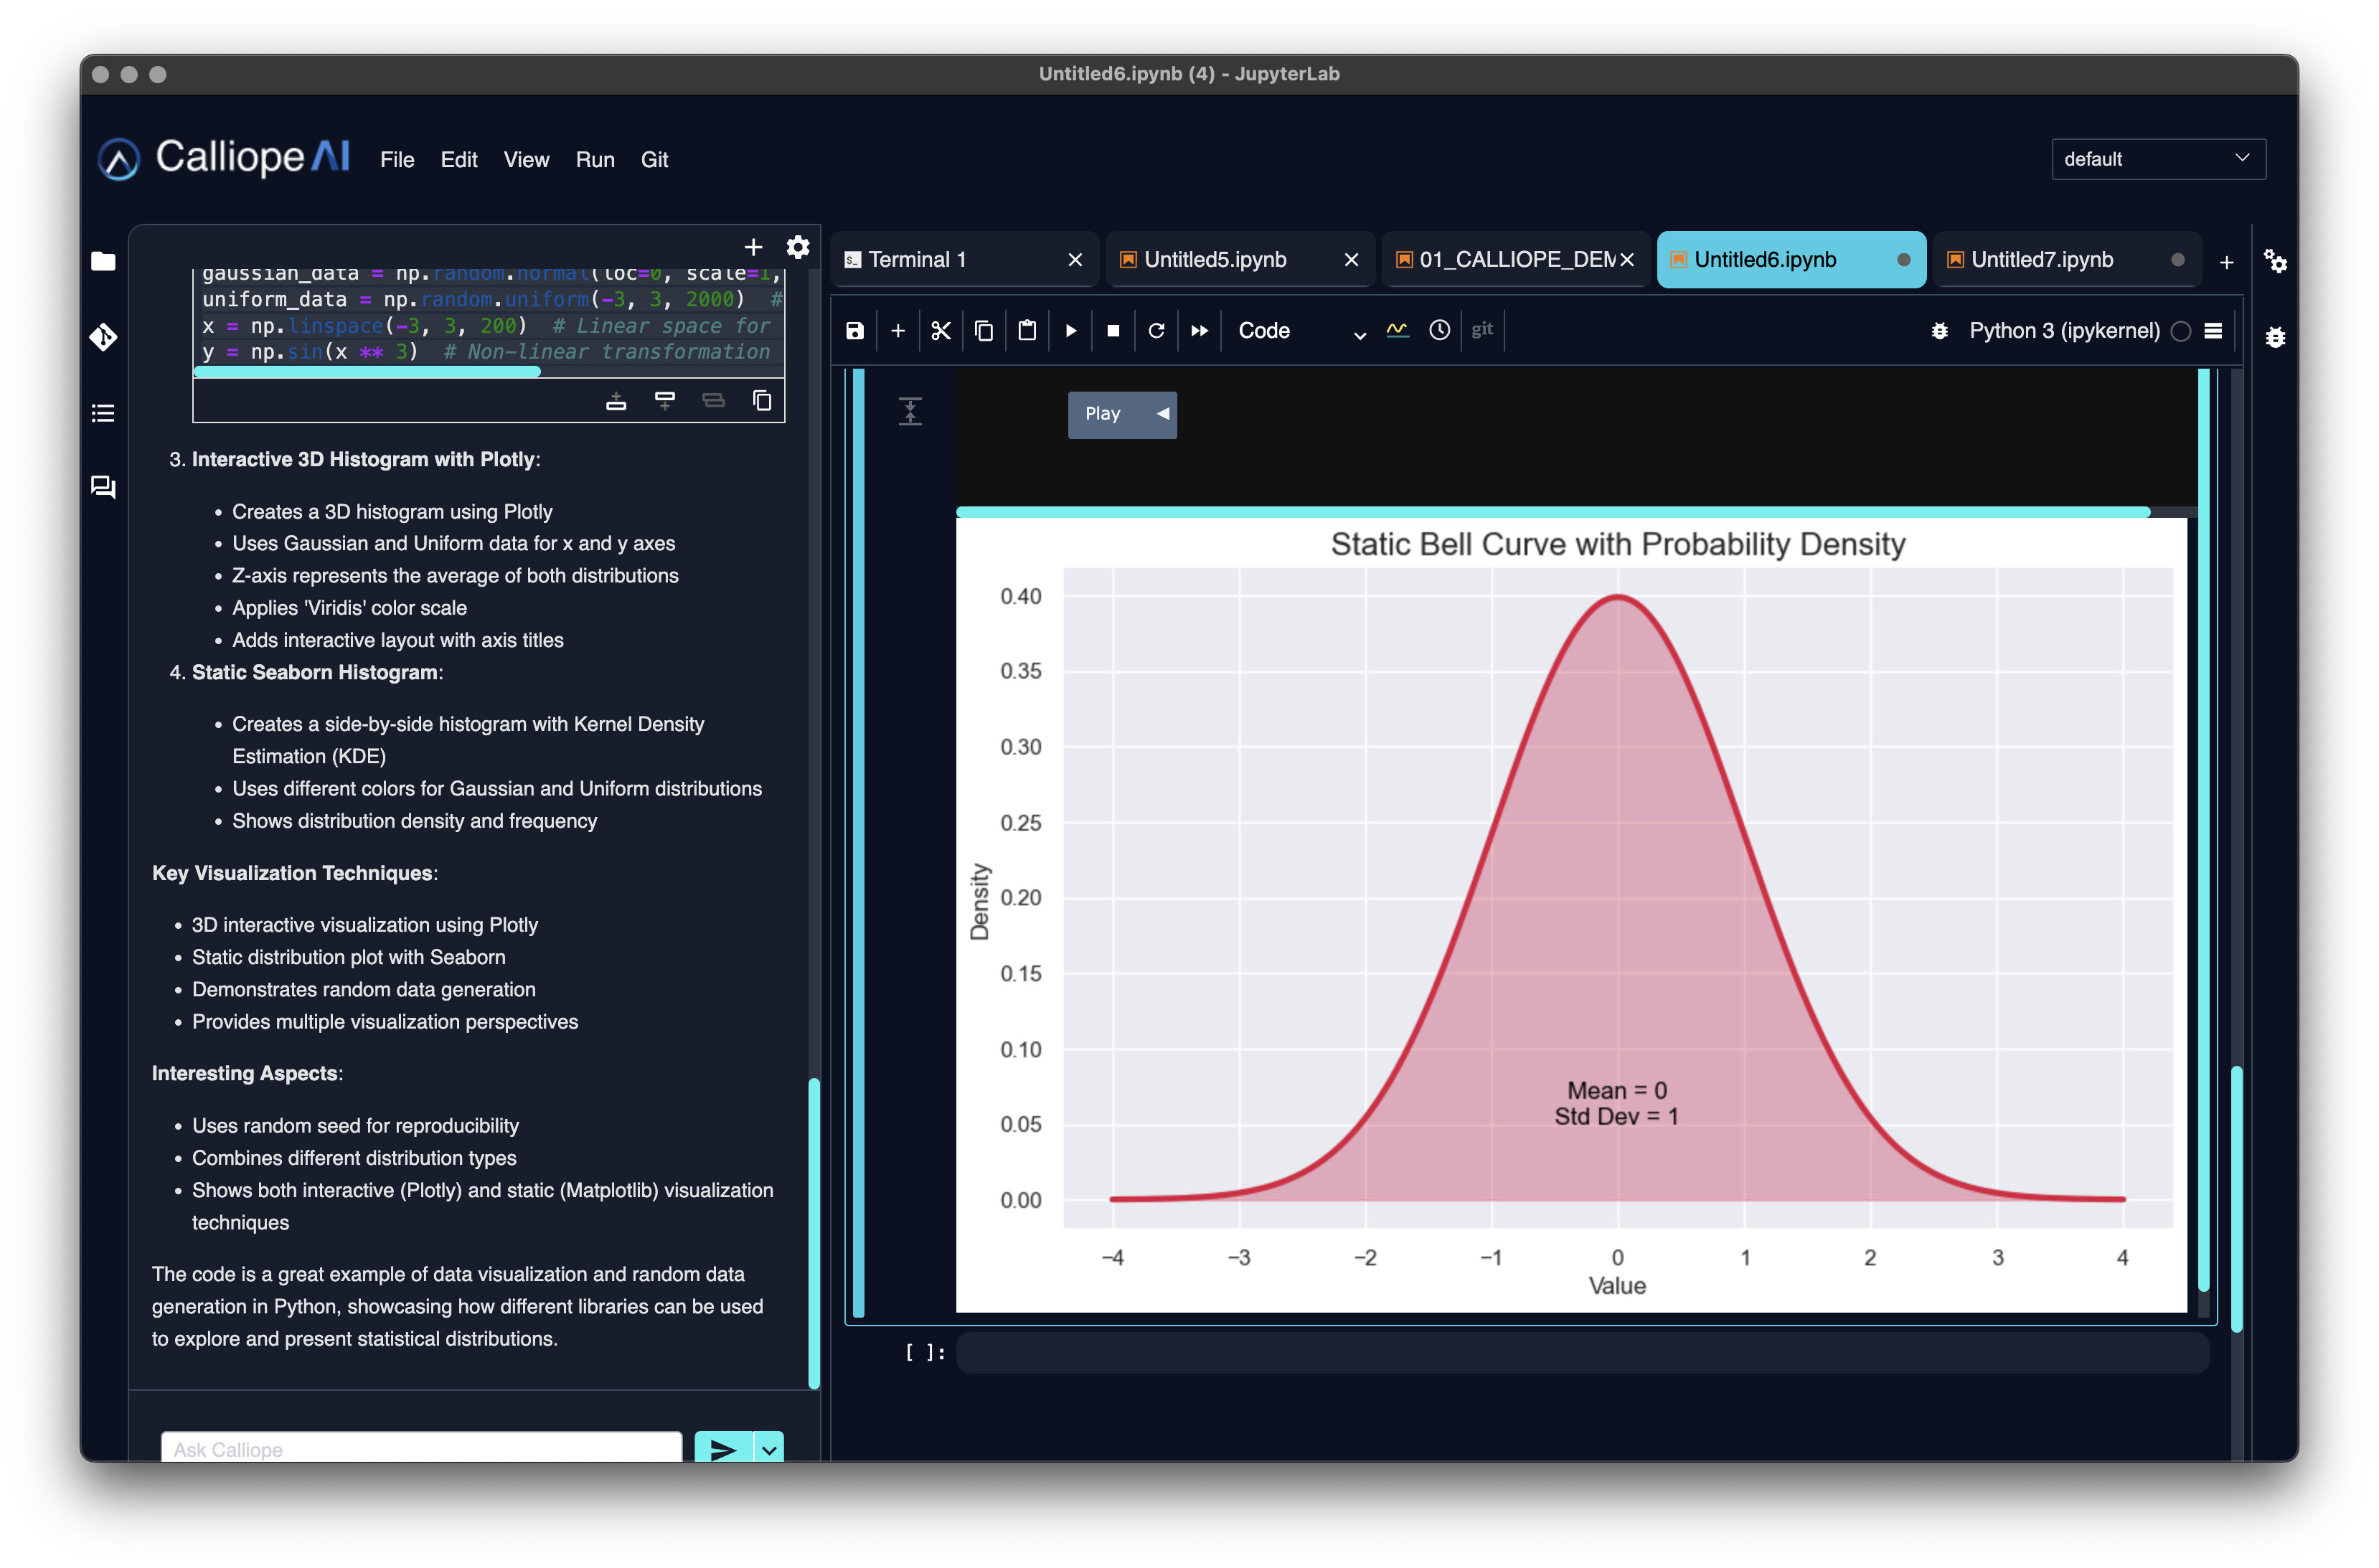Open the table of contents sidebar

pos(103,413)
